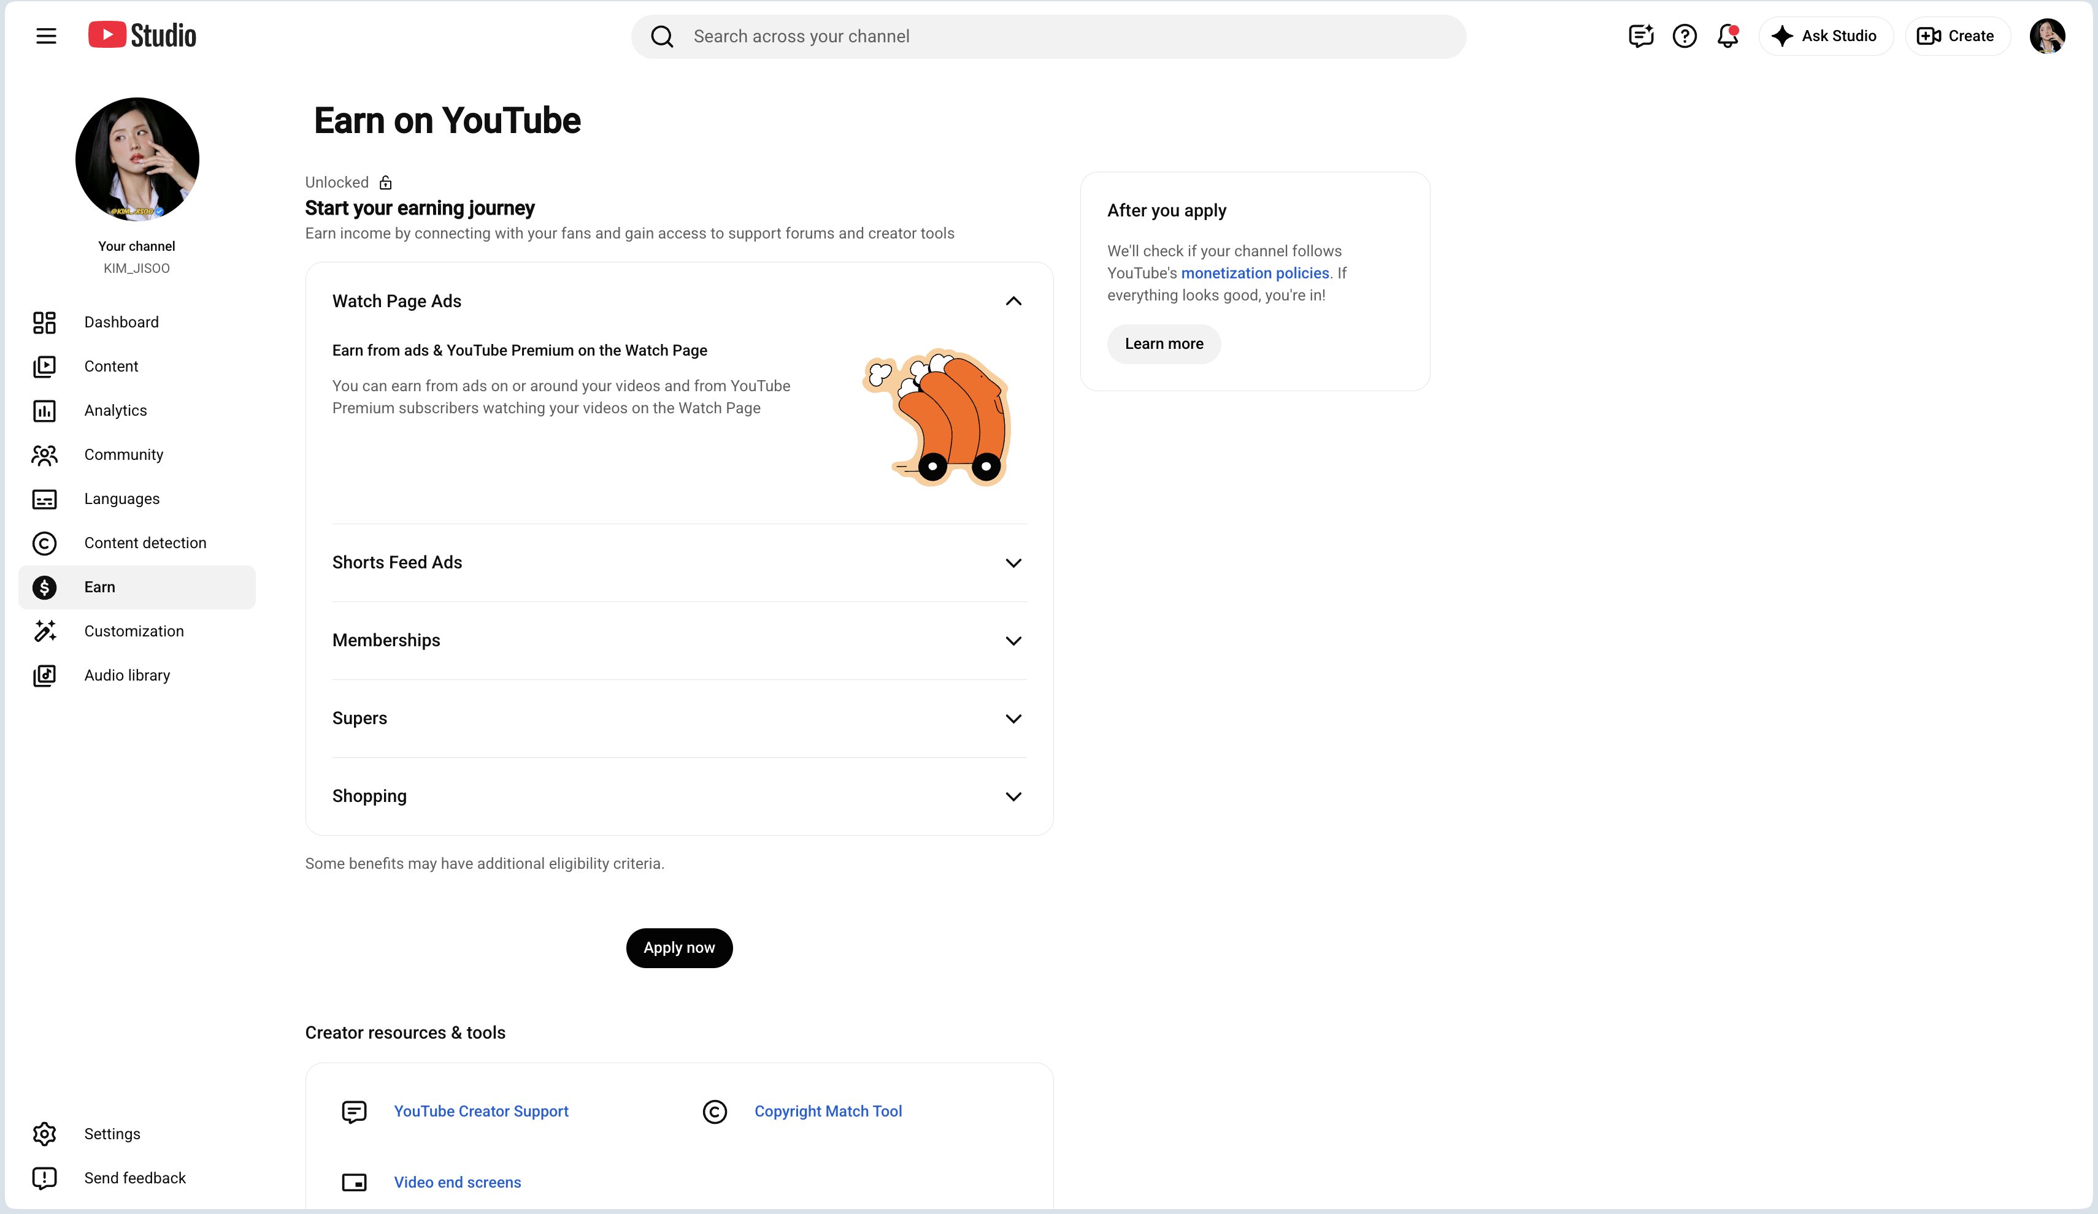2098x1214 pixels.
Task: Click the Audio library music icon
Action: pyautogui.click(x=44, y=675)
